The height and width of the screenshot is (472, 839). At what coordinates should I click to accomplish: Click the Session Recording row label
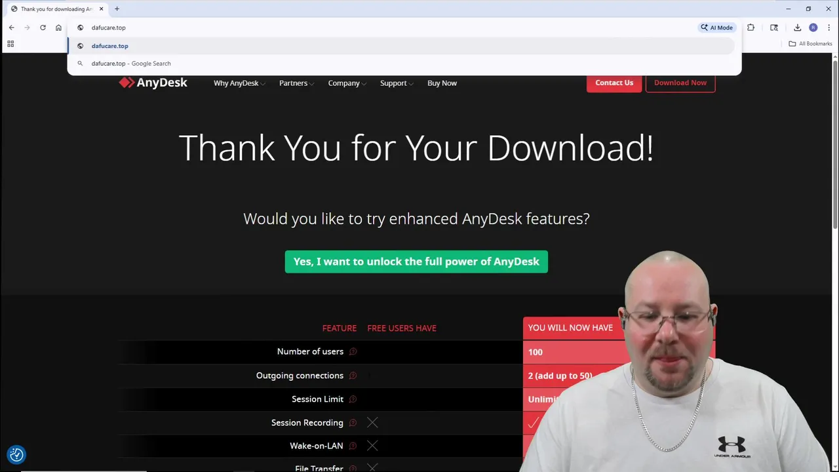point(307,423)
